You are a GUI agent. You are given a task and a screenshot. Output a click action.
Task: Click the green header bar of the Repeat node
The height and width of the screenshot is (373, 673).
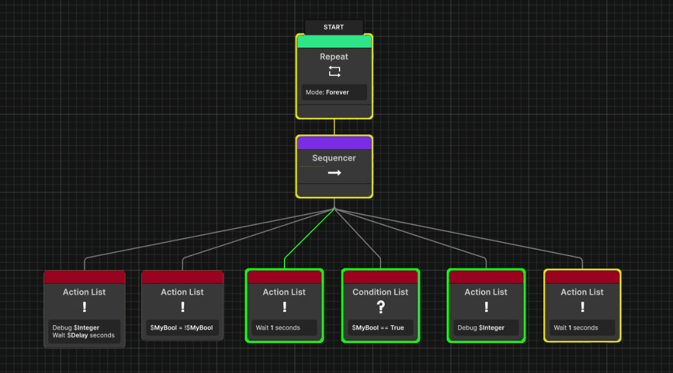(x=334, y=41)
